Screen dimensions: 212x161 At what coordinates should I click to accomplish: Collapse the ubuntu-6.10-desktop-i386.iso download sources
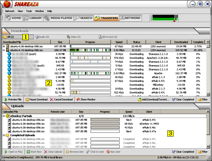(4, 50)
